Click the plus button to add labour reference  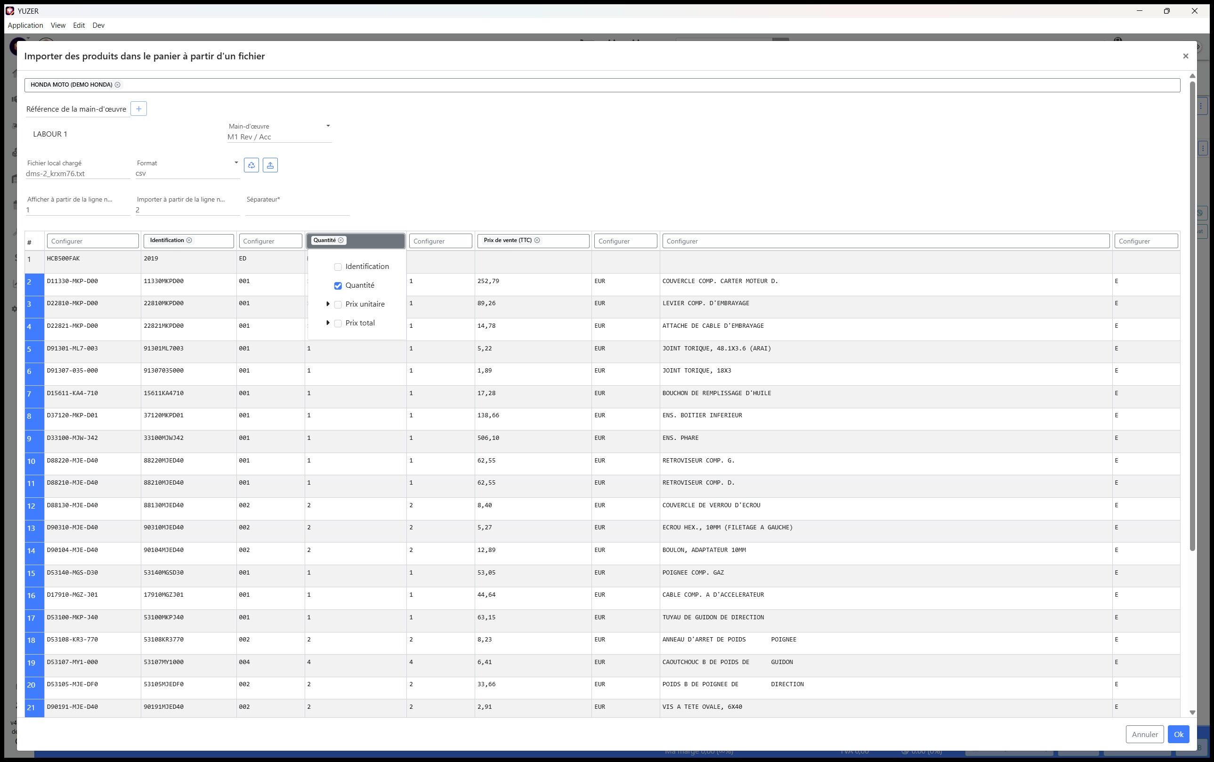pyautogui.click(x=138, y=109)
